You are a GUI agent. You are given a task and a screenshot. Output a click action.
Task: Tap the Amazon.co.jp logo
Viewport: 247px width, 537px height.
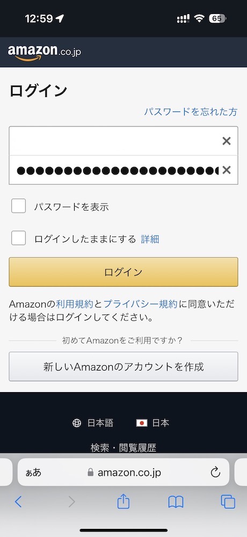(45, 52)
